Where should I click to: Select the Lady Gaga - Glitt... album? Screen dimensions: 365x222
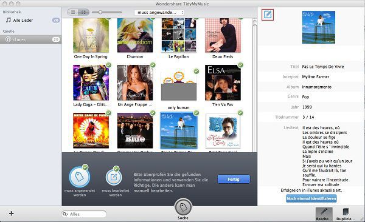click(x=91, y=82)
